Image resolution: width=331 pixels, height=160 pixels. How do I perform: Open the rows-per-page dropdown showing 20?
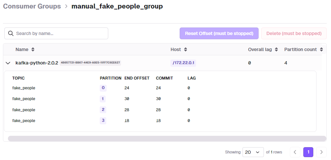tap(253, 152)
